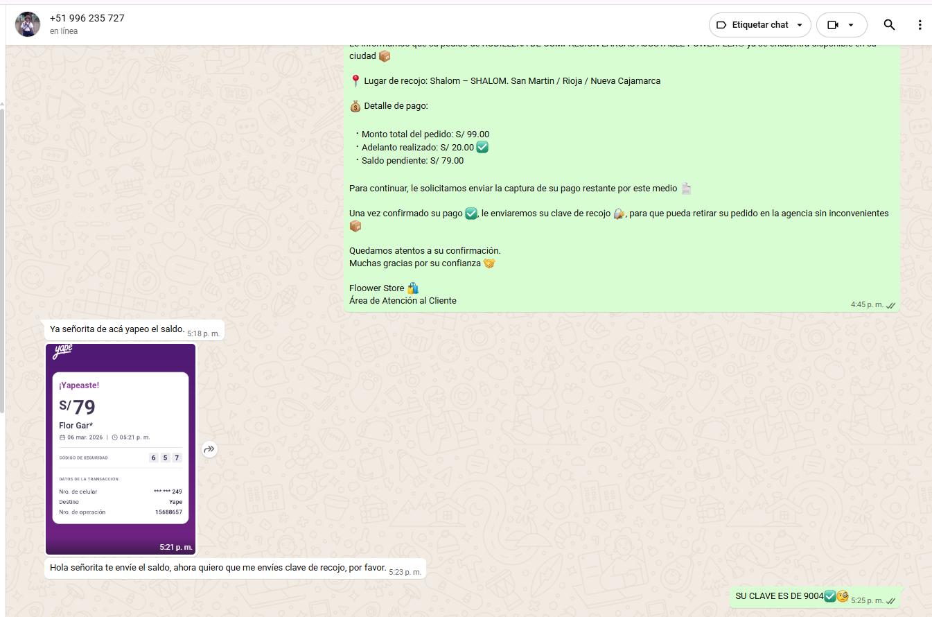Open the Yape S/79 payment receipt image

click(x=121, y=447)
